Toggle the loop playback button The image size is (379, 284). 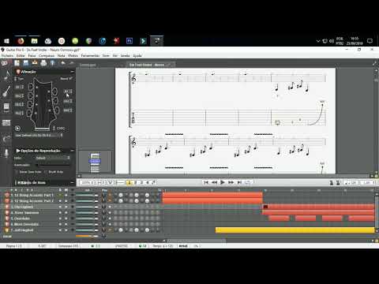pos(248,182)
